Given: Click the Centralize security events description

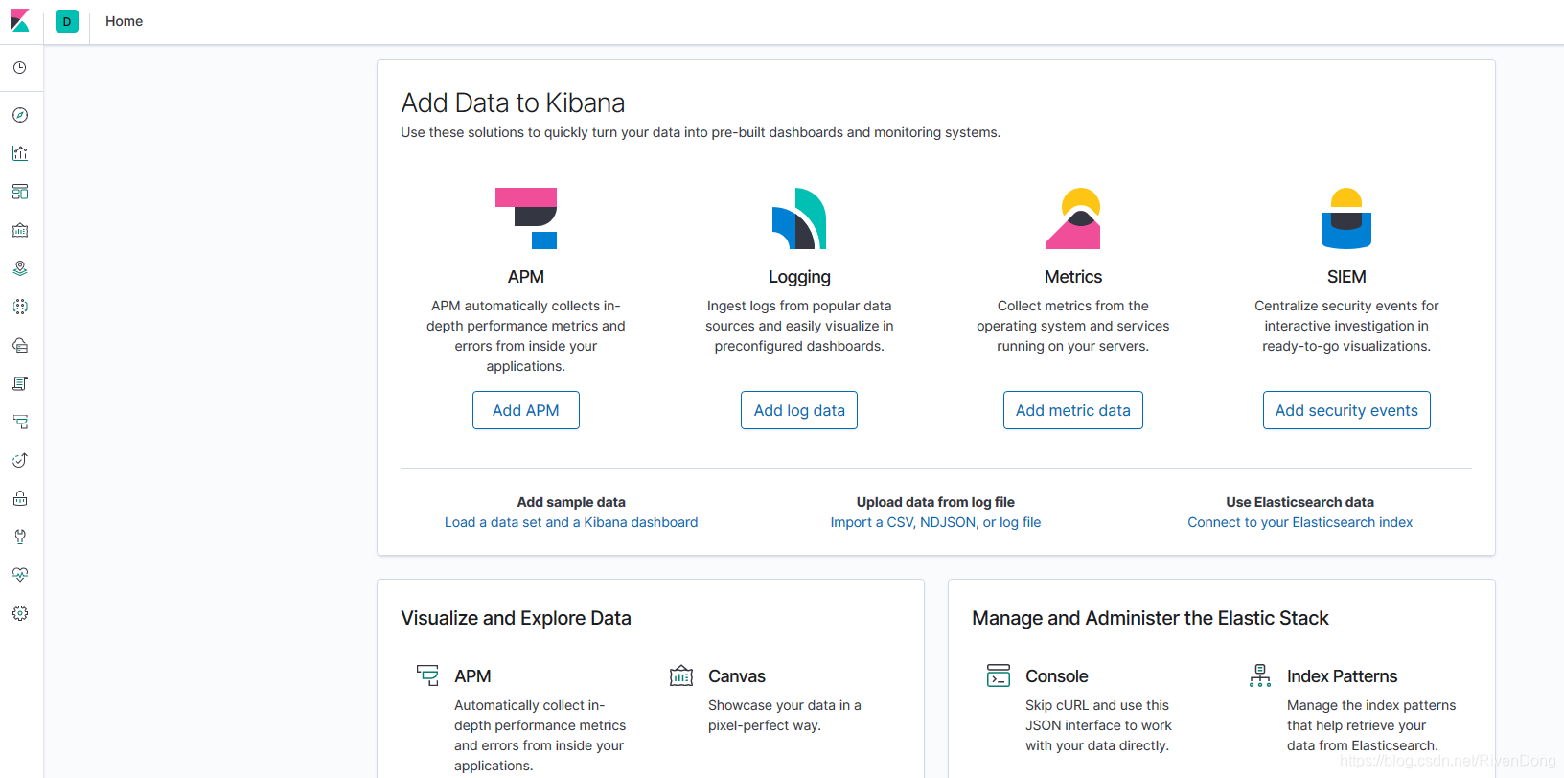Looking at the screenshot, I should click(1346, 326).
